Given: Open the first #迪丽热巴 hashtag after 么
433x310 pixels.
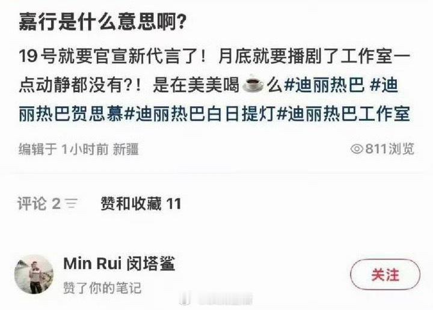Looking at the screenshot, I should [324, 85].
